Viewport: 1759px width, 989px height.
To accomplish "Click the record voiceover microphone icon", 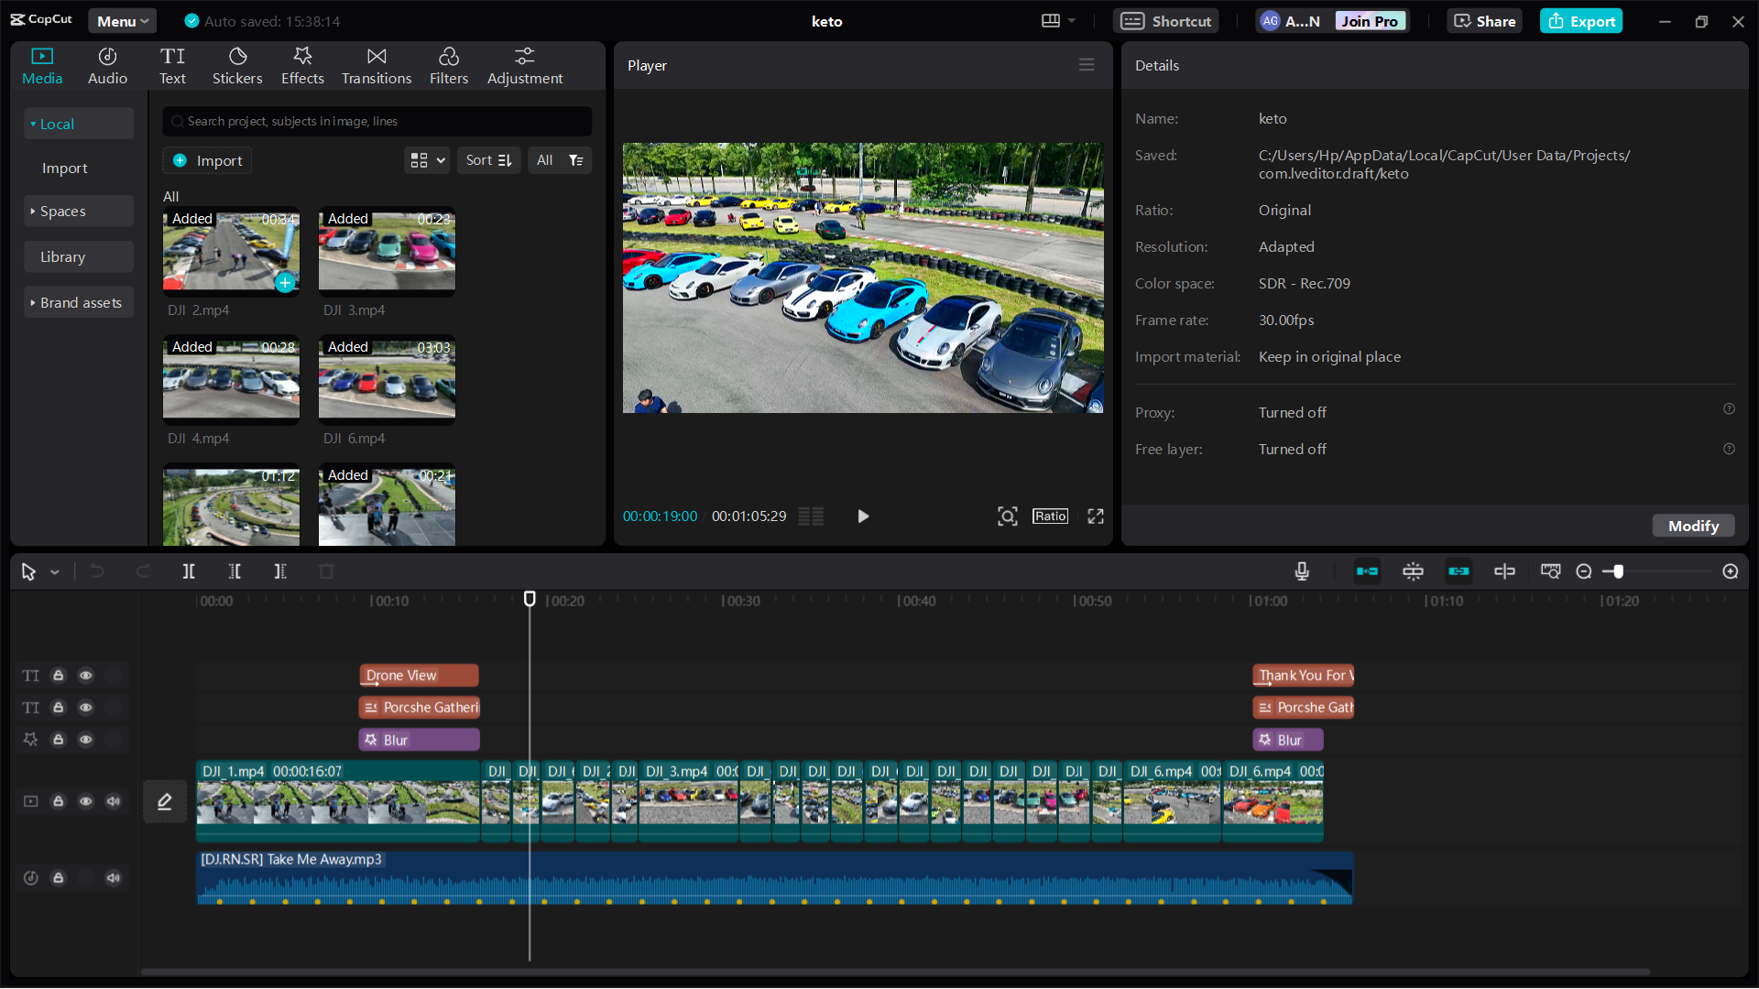I will 1302,571.
